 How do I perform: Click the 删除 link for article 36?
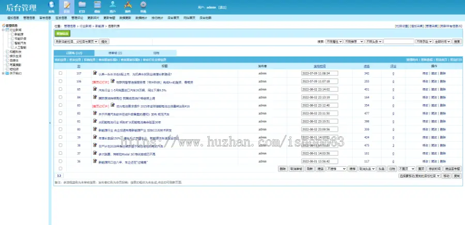pyautogui.click(x=443, y=162)
